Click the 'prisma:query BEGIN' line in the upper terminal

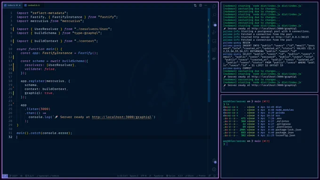click(237, 43)
